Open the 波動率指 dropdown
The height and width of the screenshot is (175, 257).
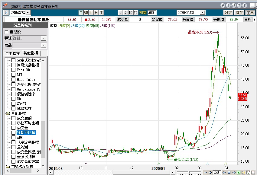click(x=28, y=13)
